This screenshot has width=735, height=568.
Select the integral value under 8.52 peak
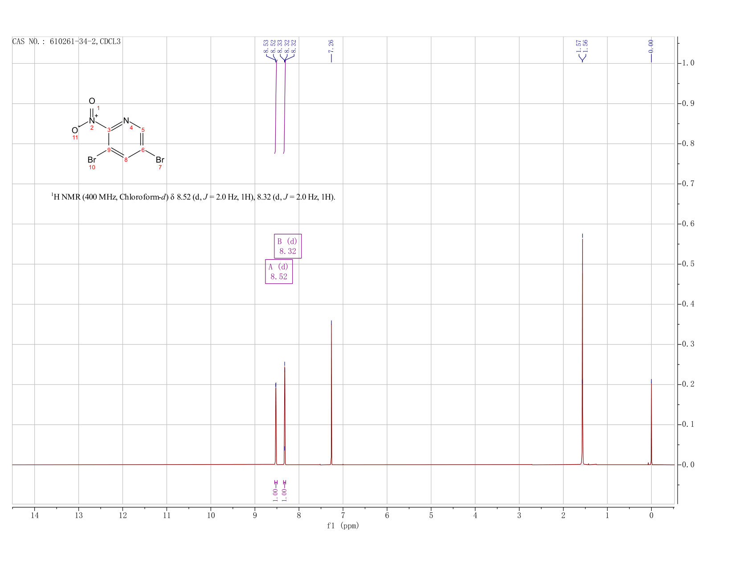point(276,494)
